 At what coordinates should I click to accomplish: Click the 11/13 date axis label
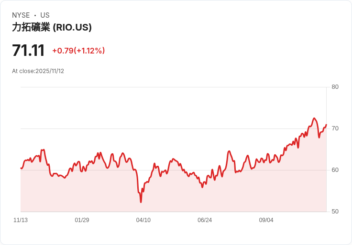coord(21,220)
